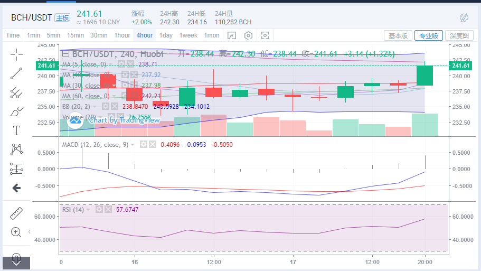This screenshot has height=271, width=481.
Task: Switch to 专业版 professional chart version
Action: [429, 35]
